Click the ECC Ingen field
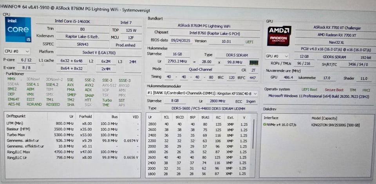Image resolution: width=376 pixels, height=184 pixels. [x=251, y=101]
